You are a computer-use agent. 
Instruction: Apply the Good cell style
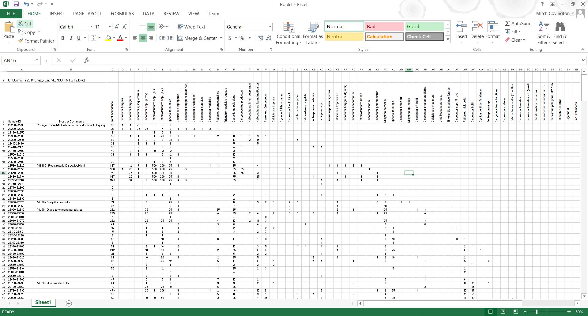pos(424,27)
